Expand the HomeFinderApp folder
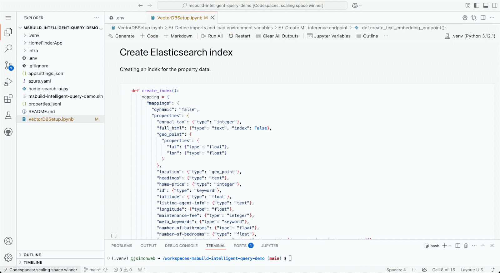Screen dimensions: 500x273 45,43
